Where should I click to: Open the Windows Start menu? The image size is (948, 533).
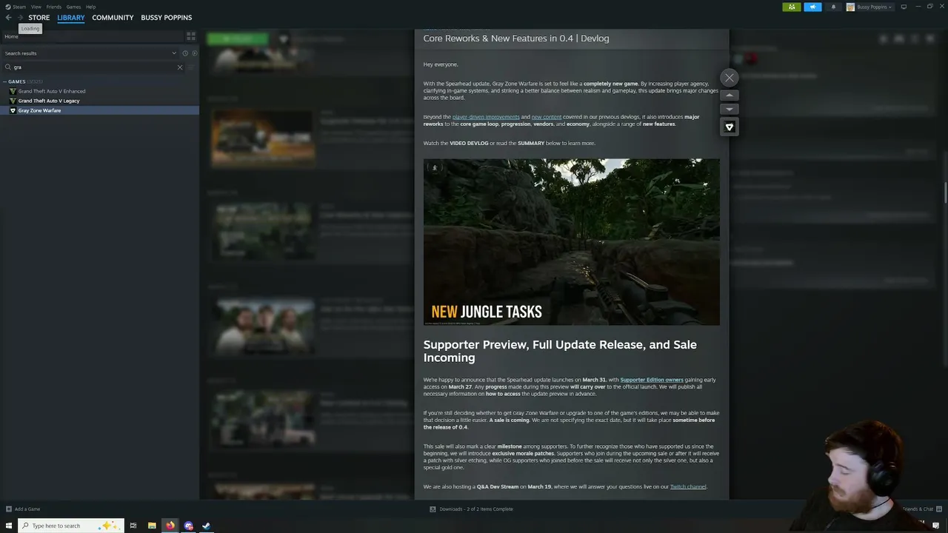[x=9, y=526]
